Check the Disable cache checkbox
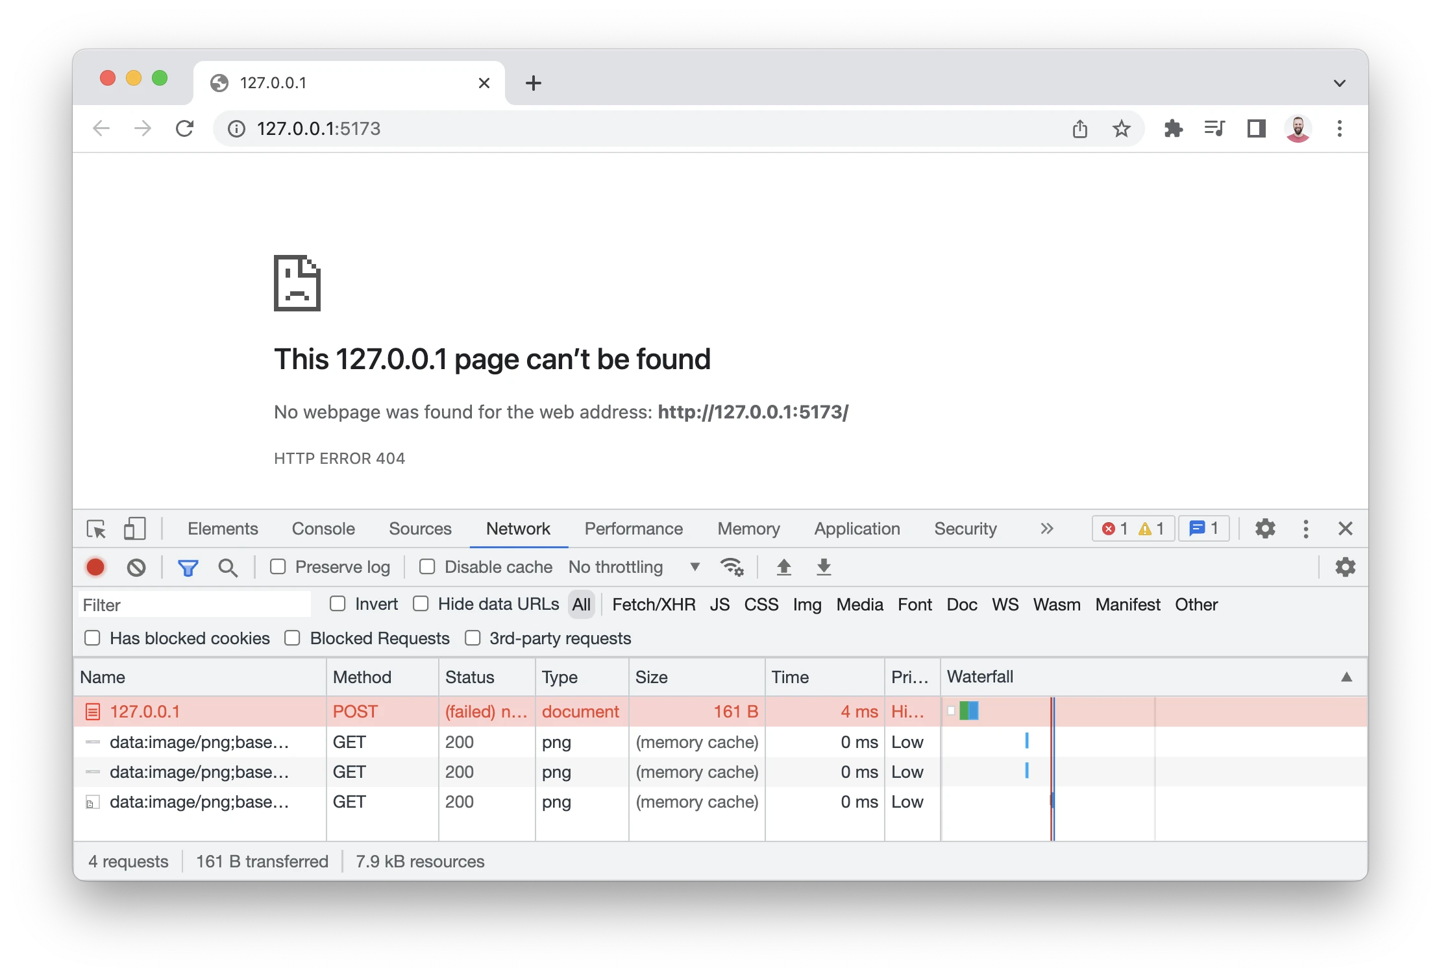 (x=427, y=567)
